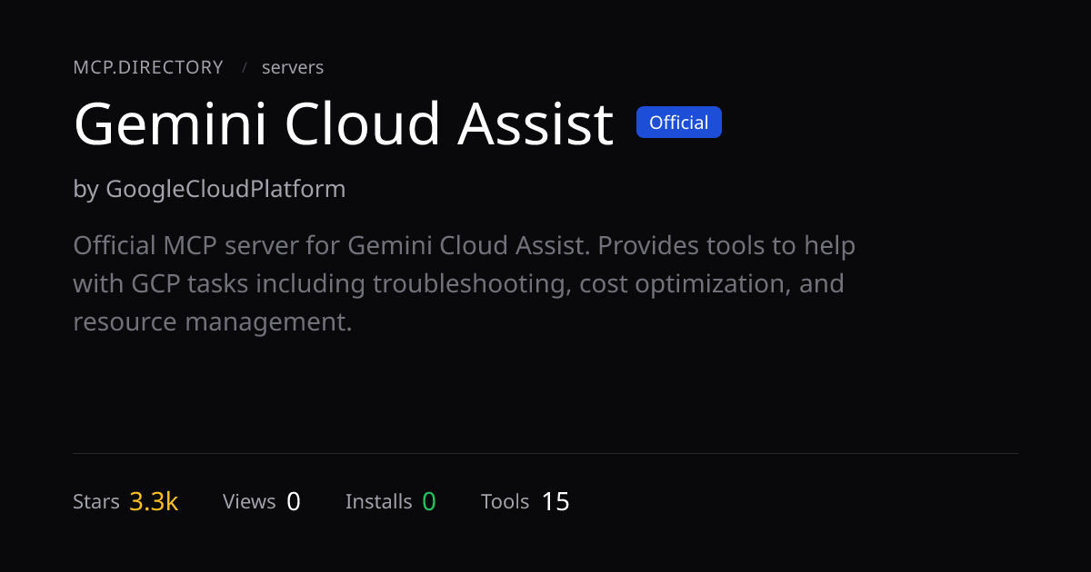Click the Stars label
1091x572 pixels.
tap(96, 501)
